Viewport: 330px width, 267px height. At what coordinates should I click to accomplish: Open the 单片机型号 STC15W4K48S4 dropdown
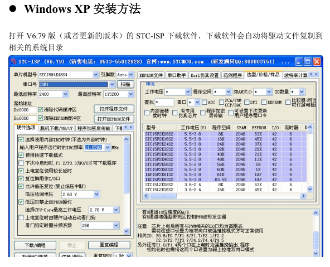coord(95,75)
